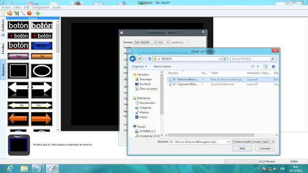Add item with the green plus icon
308x173 pixels.
pos(38,13)
